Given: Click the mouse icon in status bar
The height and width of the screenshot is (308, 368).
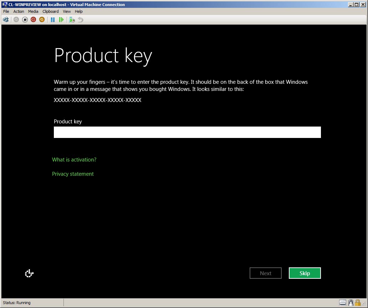Looking at the screenshot, I should click(351, 303).
